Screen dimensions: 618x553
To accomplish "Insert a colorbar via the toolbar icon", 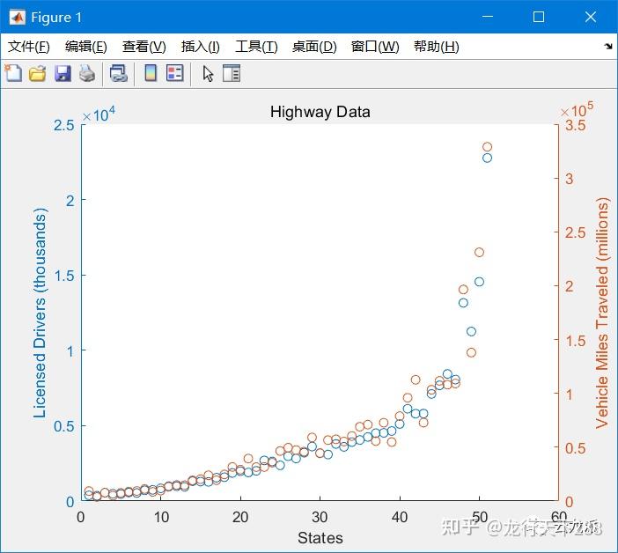I will (151, 73).
